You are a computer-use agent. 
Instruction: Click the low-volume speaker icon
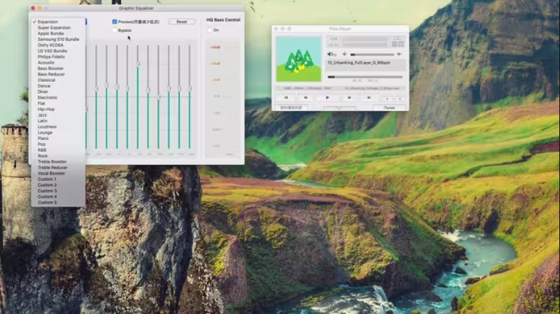[345, 54]
